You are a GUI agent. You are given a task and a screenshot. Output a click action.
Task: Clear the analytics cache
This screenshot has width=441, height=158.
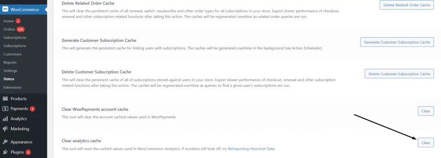pyautogui.click(x=426, y=143)
